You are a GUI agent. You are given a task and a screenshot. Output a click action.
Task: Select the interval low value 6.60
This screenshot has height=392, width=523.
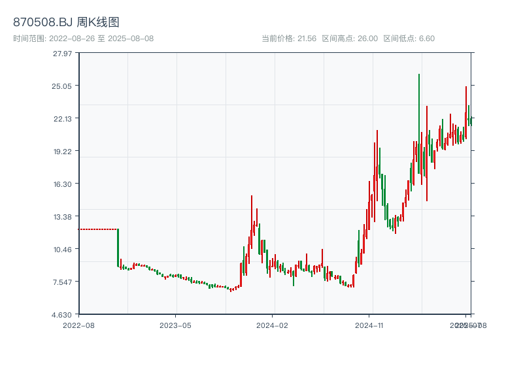point(427,39)
